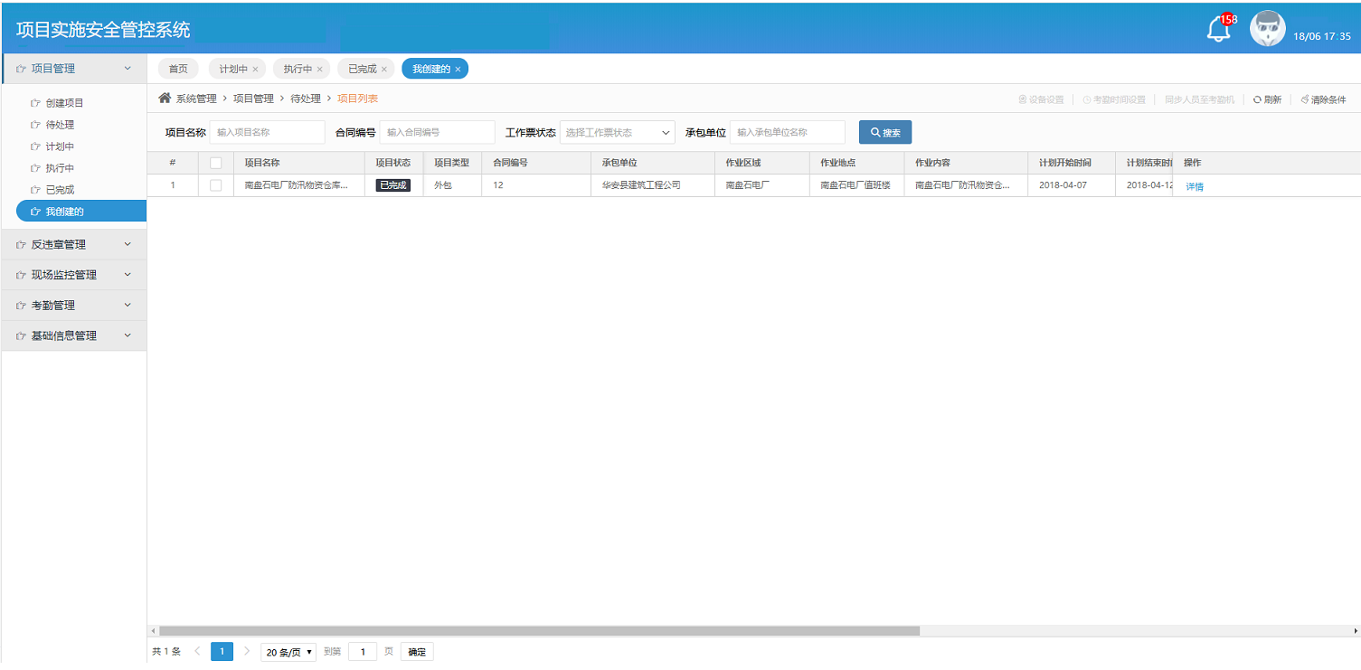The width and height of the screenshot is (1361, 670).
Task: Close the 计划中 tab with its x
Action: click(x=255, y=69)
